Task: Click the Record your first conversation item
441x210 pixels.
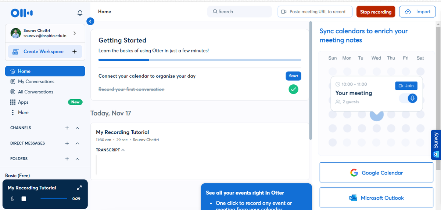Action: (132, 89)
